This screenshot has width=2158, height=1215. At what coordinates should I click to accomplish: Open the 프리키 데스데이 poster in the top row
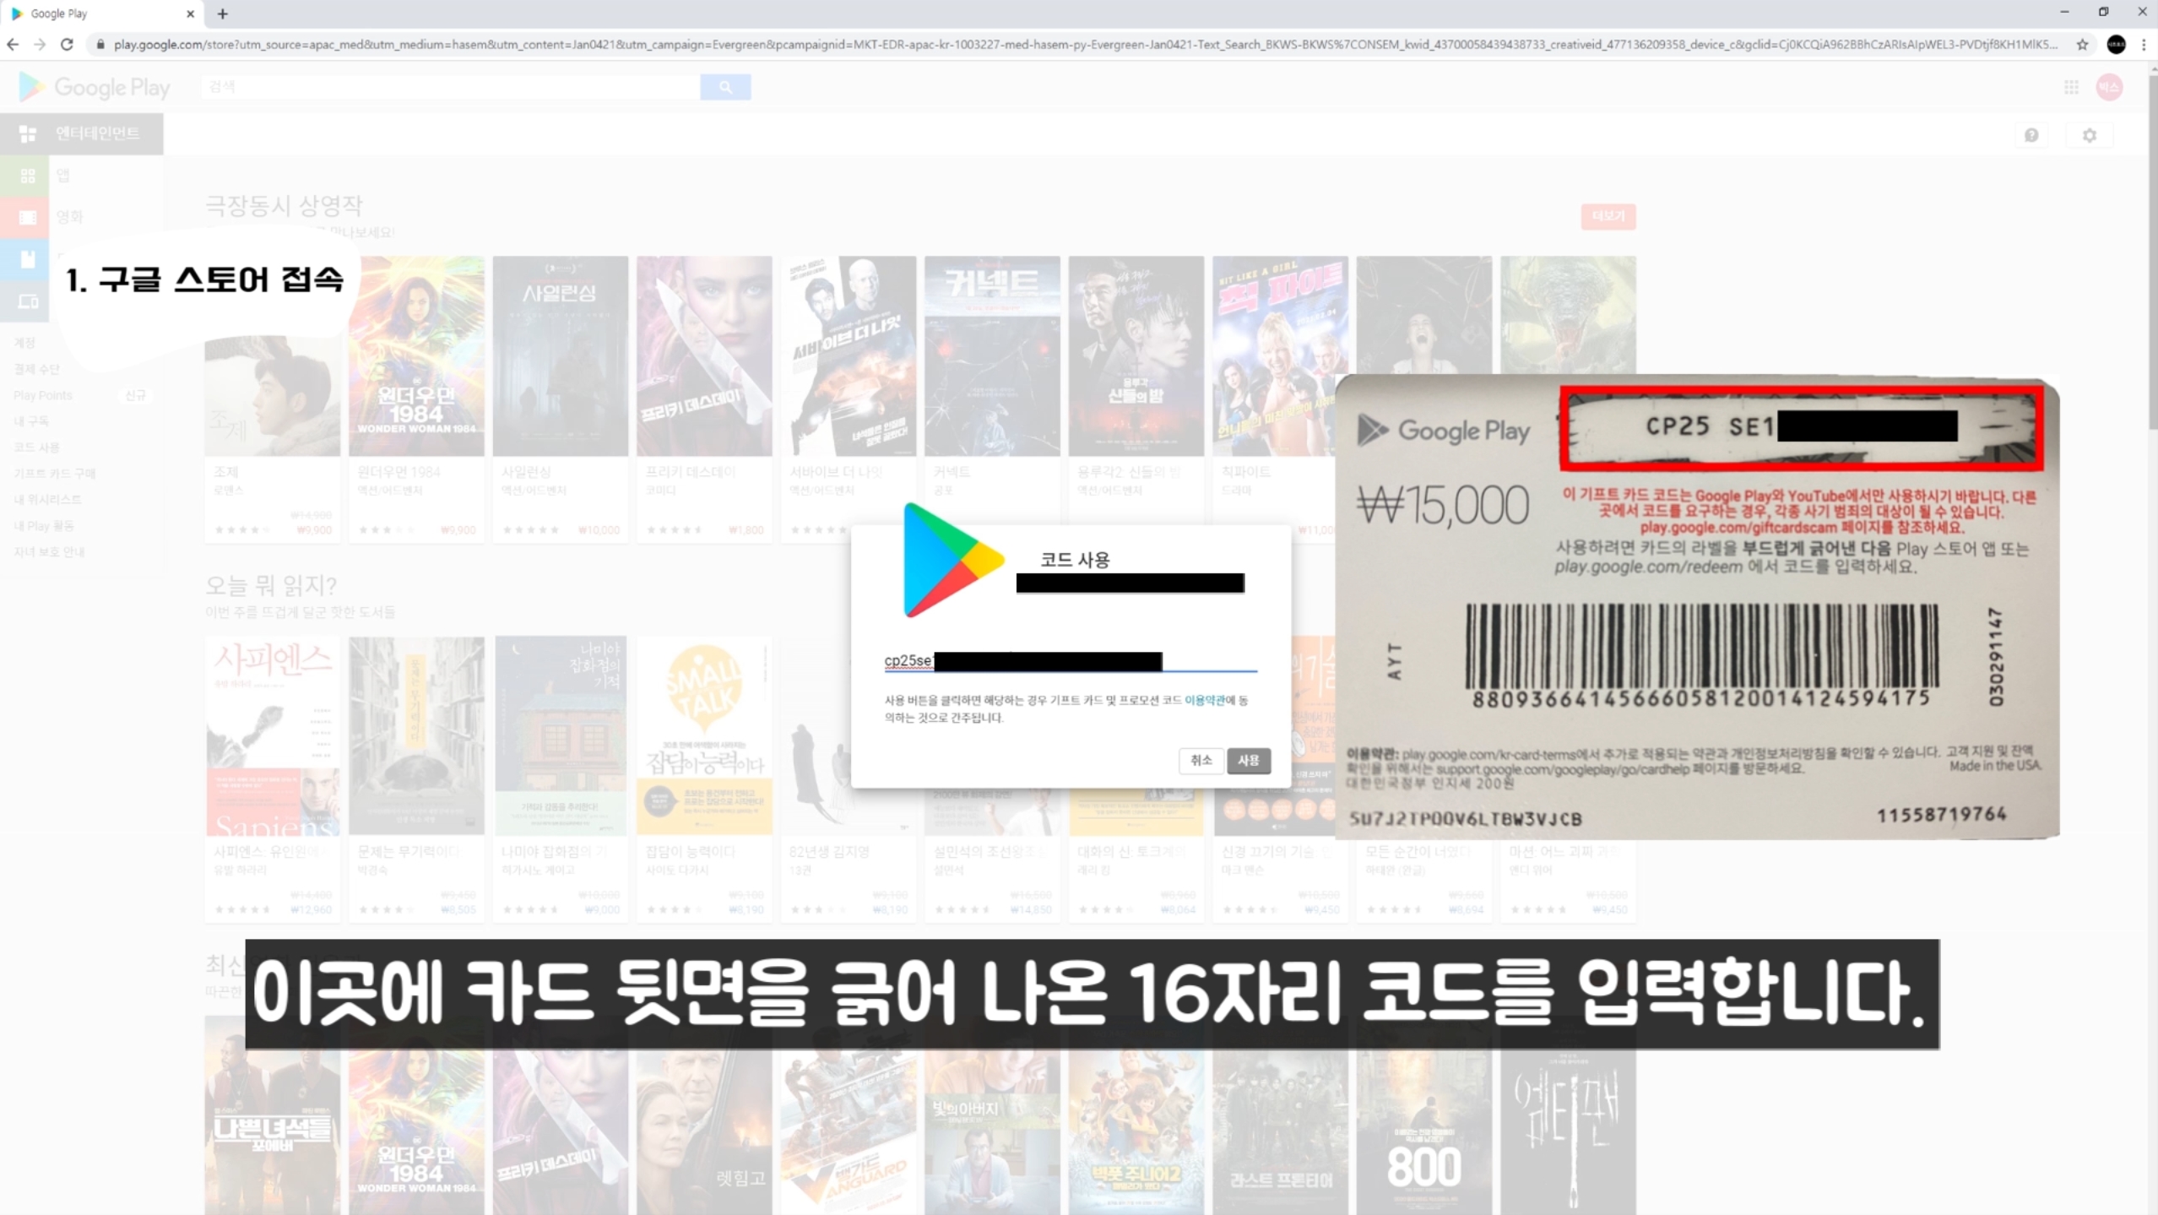pyautogui.click(x=704, y=355)
